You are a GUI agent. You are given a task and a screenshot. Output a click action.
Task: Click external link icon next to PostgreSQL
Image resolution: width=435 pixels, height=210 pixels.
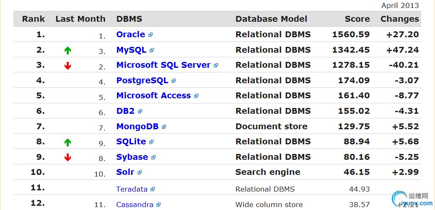174,81
